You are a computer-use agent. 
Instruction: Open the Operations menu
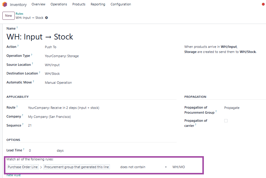click(59, 4)
